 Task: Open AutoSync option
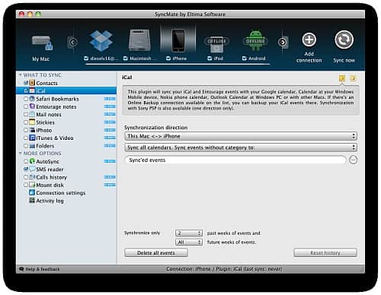point(47,161)
